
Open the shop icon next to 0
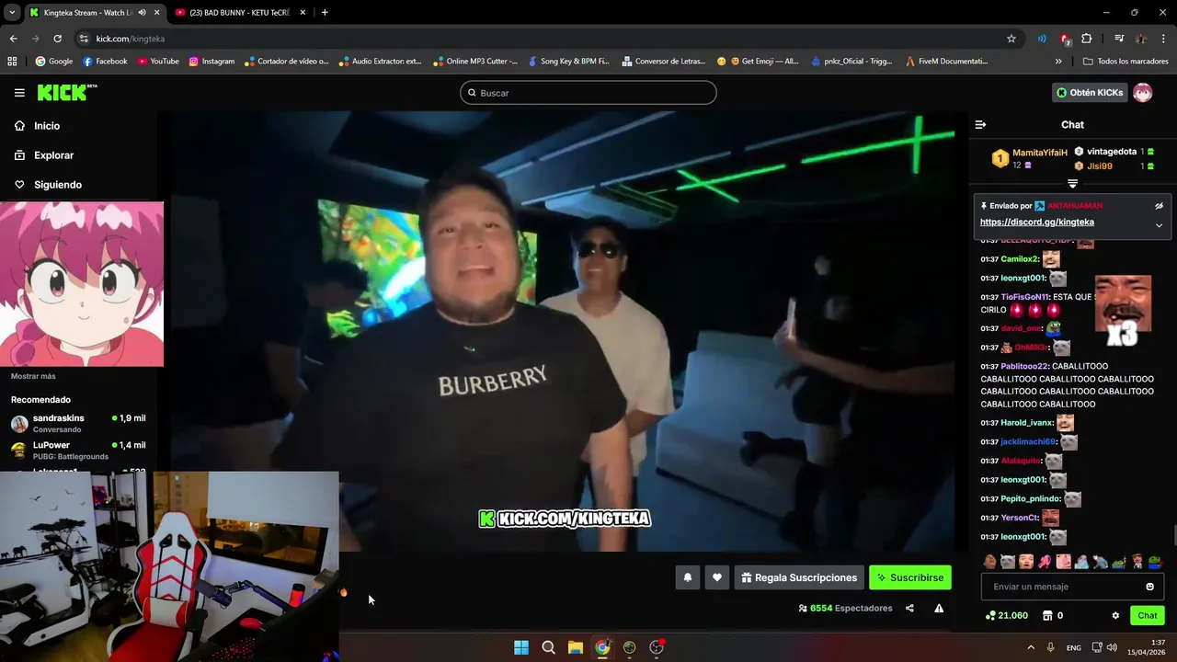coord(1047,615)
